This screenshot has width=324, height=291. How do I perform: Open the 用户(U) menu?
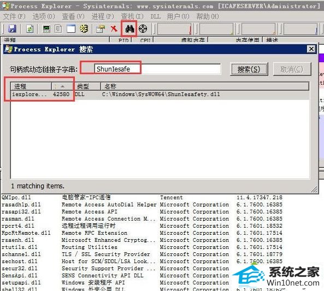click(178, 16)
